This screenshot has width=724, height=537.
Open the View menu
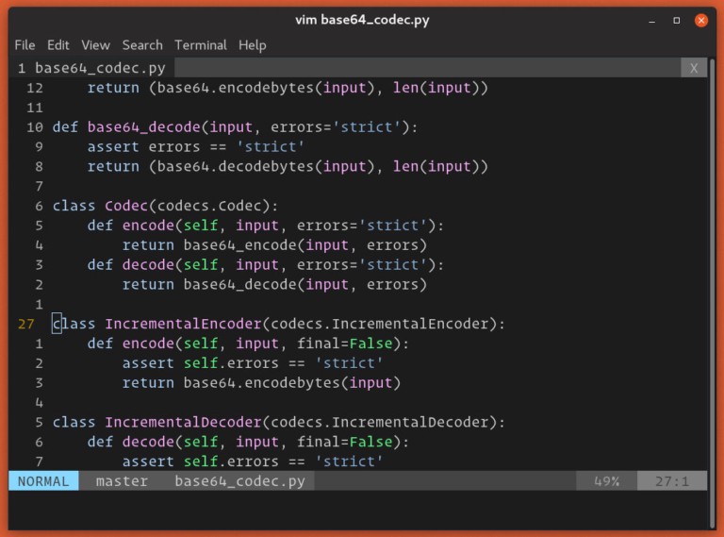[x=95, y=44]
